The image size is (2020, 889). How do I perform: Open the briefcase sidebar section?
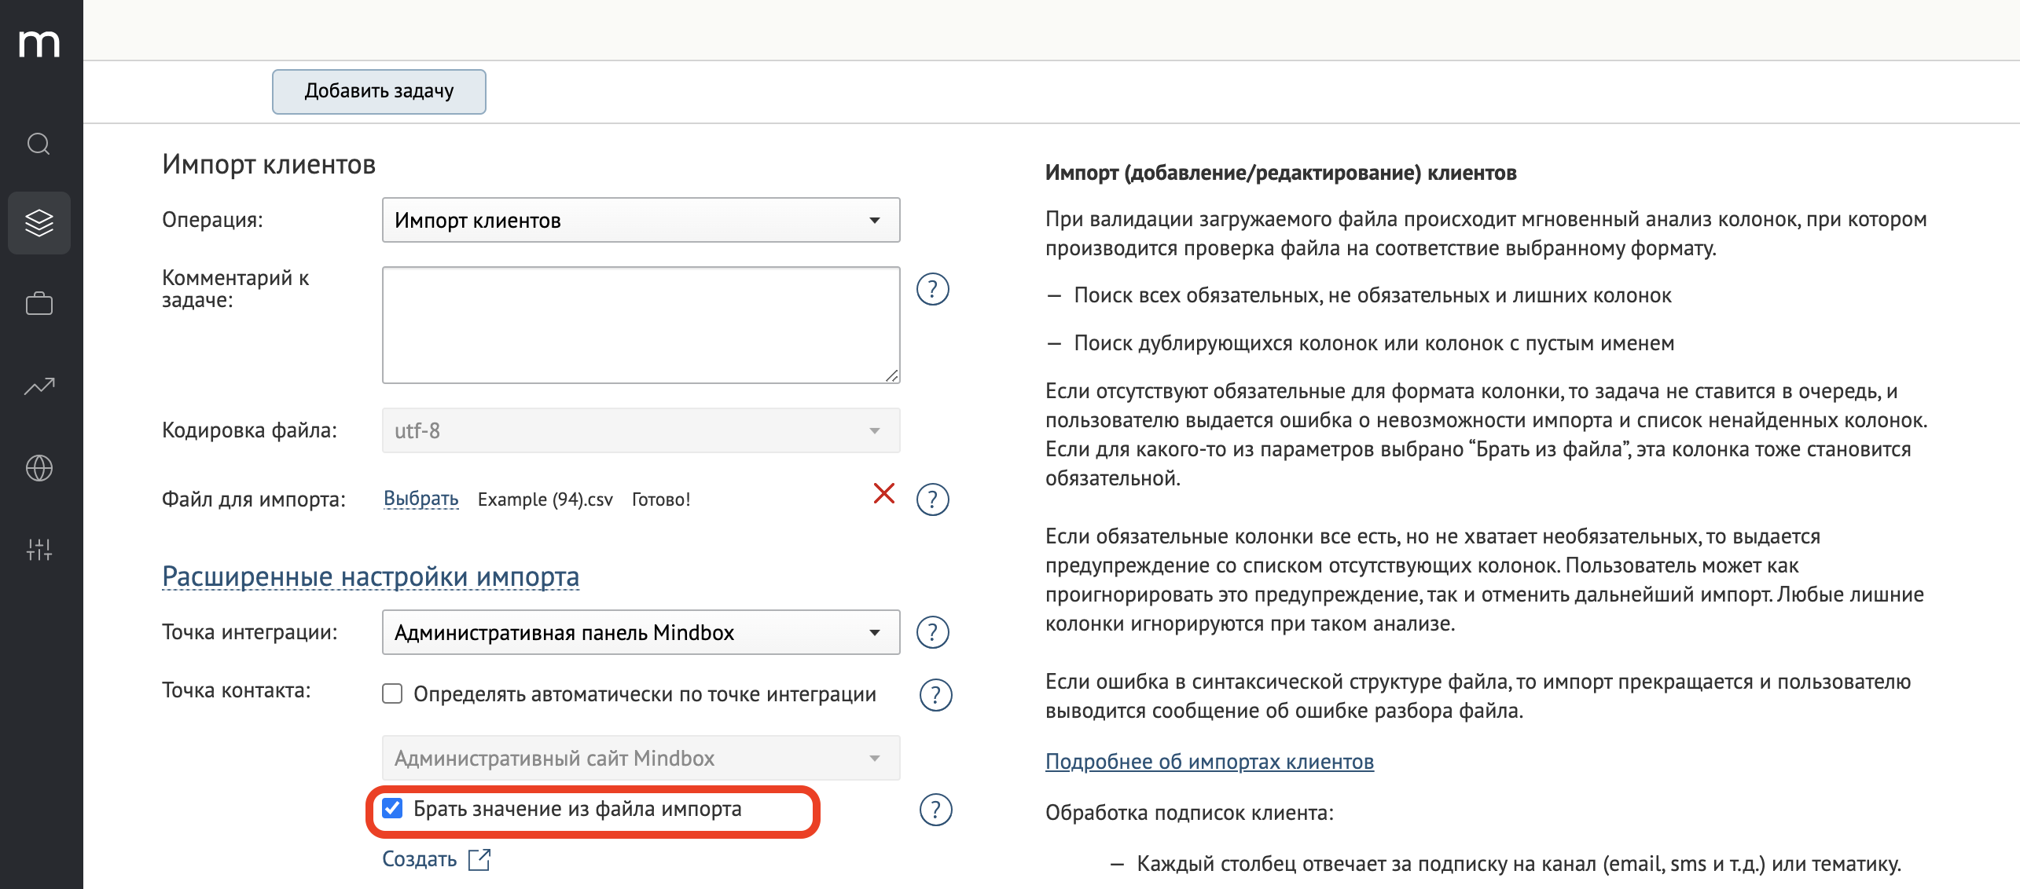click(x=39, y=304)
